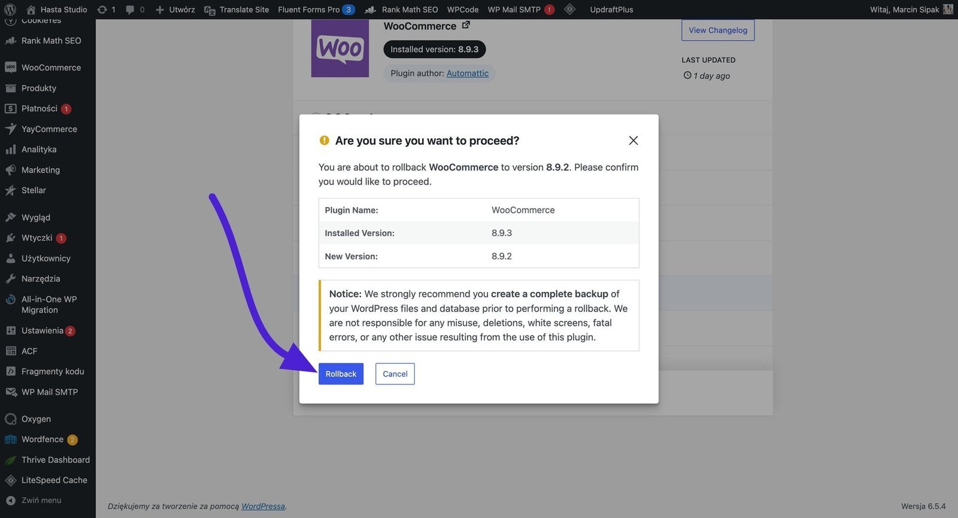Go to Ustawienia settings in sidebar

click(x=42, y=331)
